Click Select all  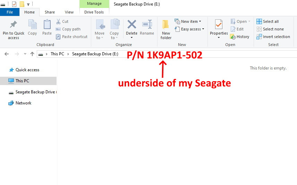click(x=268, y=21)
